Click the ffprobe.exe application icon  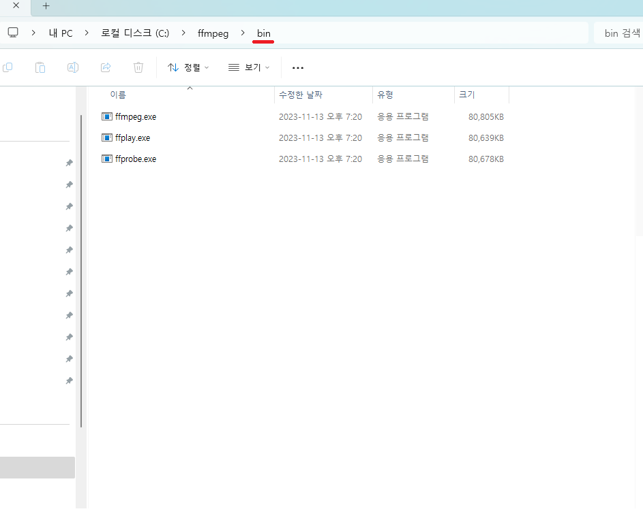tap(106, 159)
